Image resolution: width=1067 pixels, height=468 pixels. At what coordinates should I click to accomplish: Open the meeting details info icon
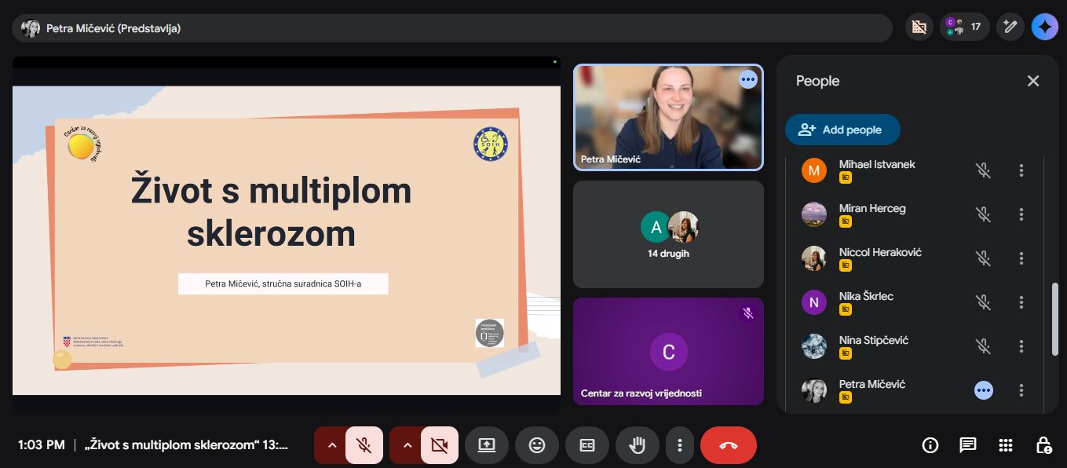point(930,445)
